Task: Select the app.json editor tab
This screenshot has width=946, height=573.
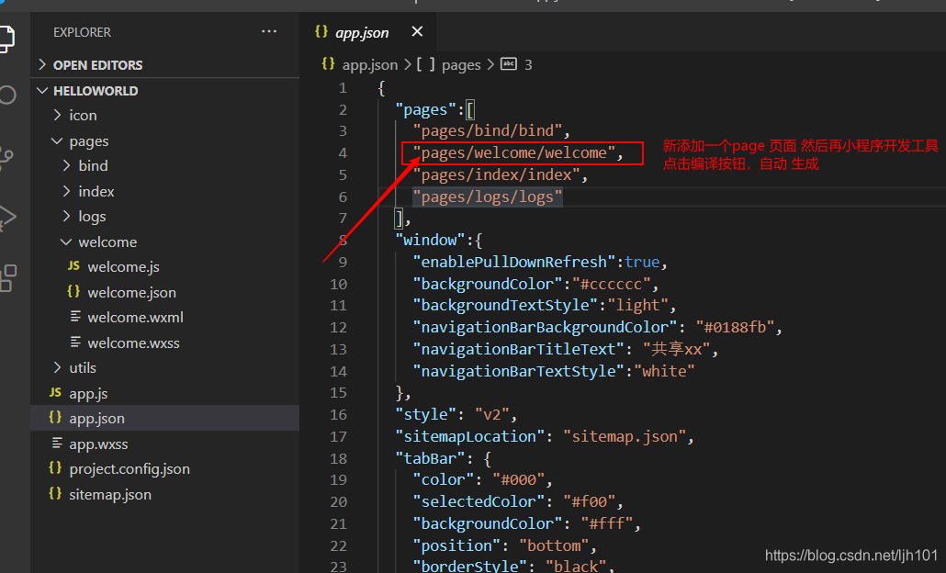Action: (367, 32)
